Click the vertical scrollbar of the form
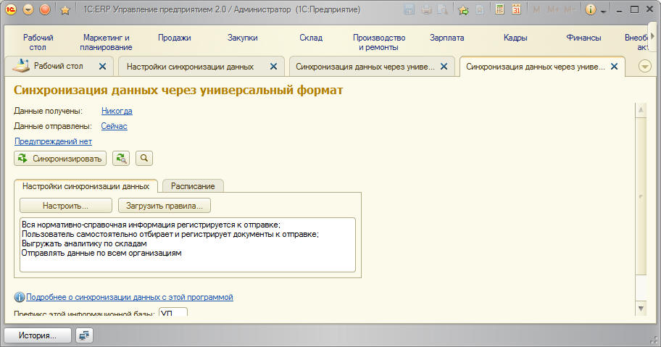661x347 pixels. (640, 196)
